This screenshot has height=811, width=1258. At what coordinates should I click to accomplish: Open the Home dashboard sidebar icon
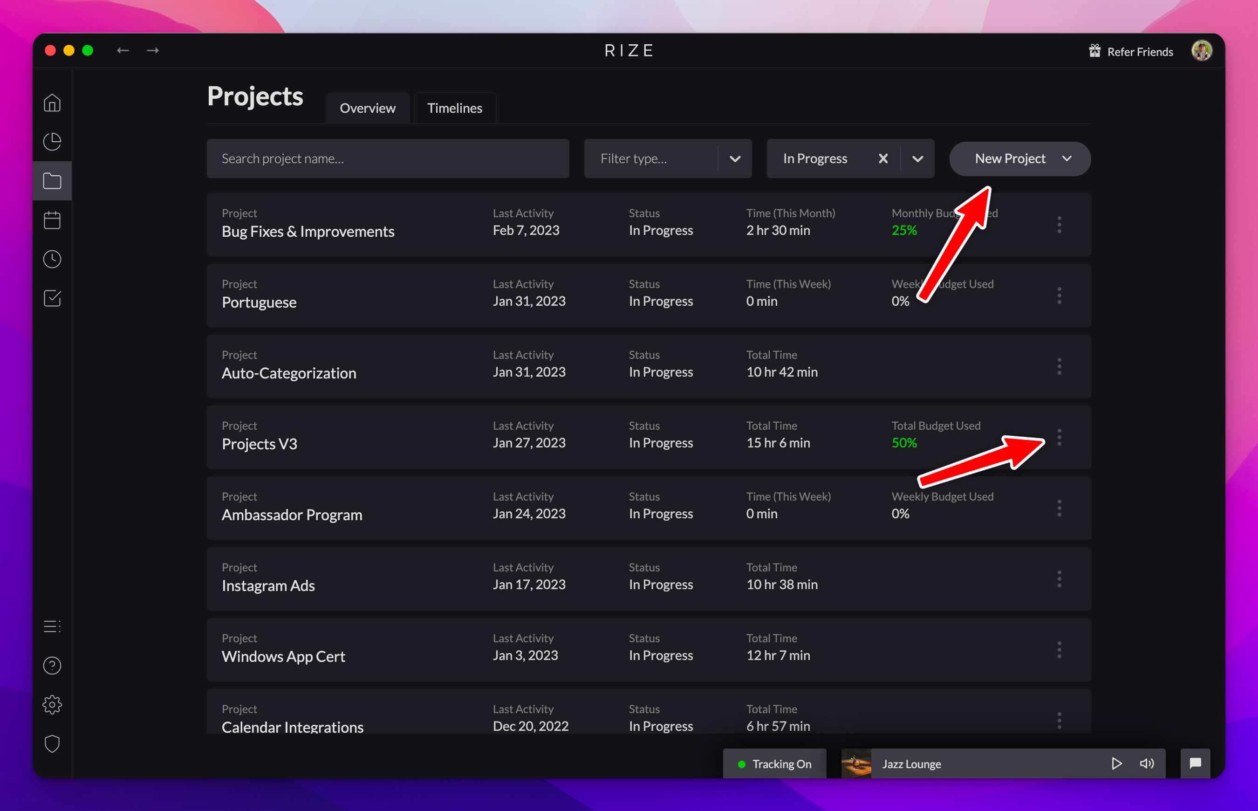point(52,103)
